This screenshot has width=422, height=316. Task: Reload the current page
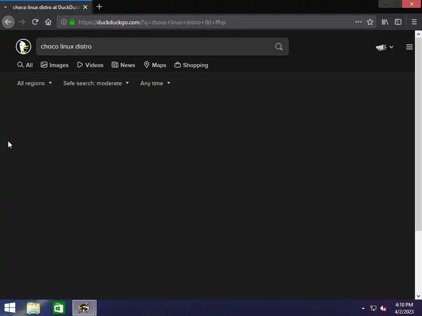(x=35, y=22)
